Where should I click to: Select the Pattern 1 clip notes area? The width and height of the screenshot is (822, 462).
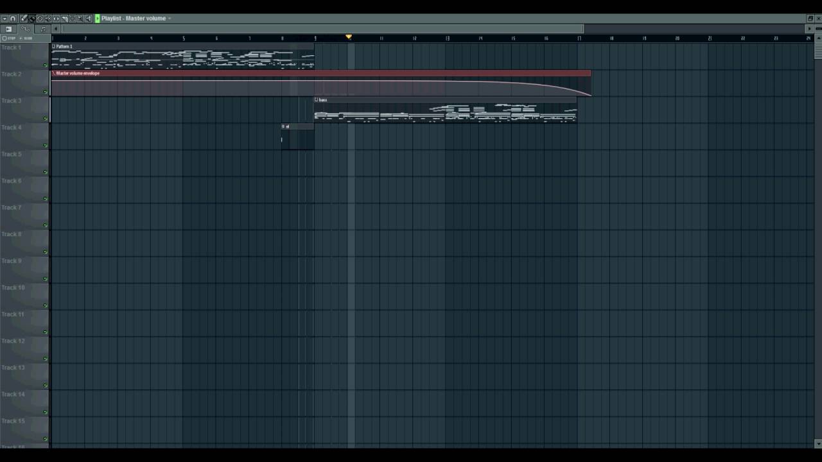pyautogui.click(x=182, y=59)
